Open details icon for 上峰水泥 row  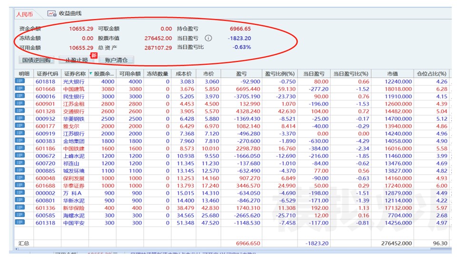[x=20, y=155]
